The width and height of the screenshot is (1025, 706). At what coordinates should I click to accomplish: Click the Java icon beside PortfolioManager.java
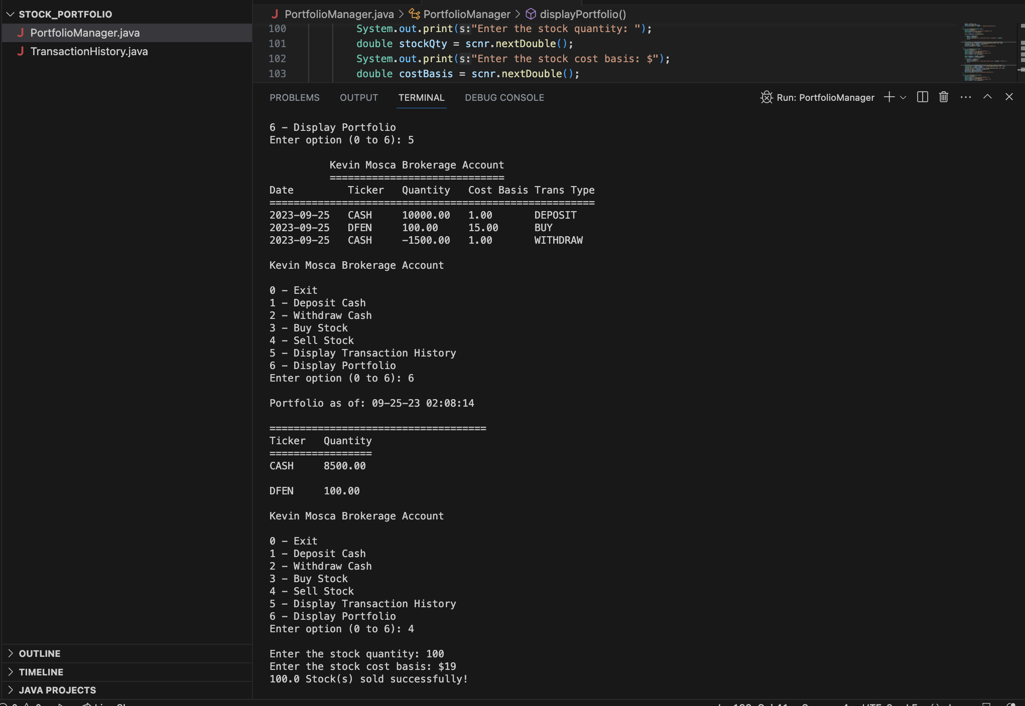(21, 33)
